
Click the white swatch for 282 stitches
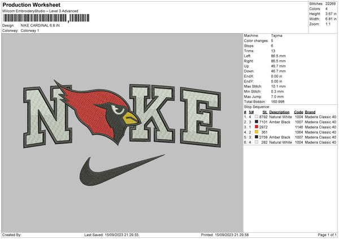pyautogui.click(x=257, y=142)
